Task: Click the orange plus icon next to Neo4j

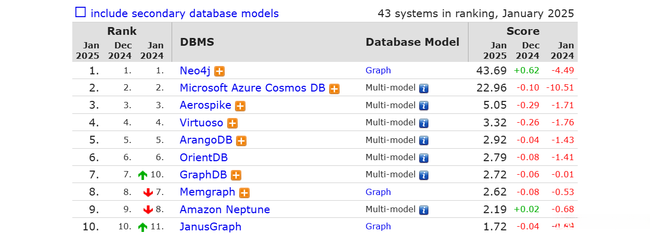Action: pyautogui.click(x=220, y=71)
